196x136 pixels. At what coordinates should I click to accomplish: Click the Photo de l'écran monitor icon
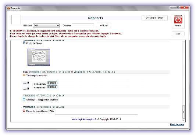click(24, 43)
